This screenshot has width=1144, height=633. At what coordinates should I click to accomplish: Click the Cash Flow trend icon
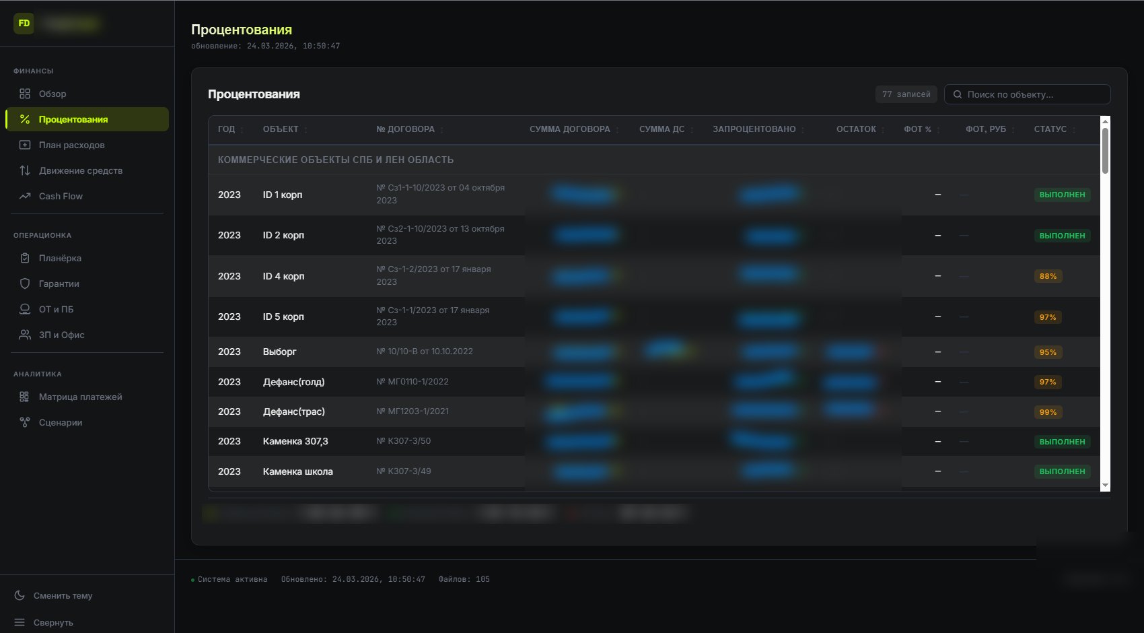25,196
